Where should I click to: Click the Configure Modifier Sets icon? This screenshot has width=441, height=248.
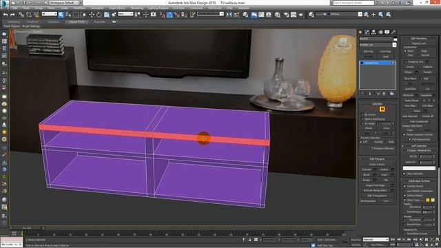click(x=392, y=94)
